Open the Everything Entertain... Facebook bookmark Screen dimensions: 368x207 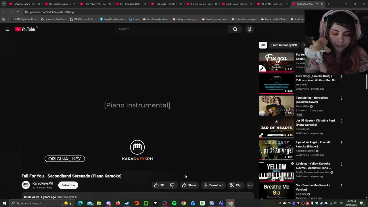[x=113, y=19]
